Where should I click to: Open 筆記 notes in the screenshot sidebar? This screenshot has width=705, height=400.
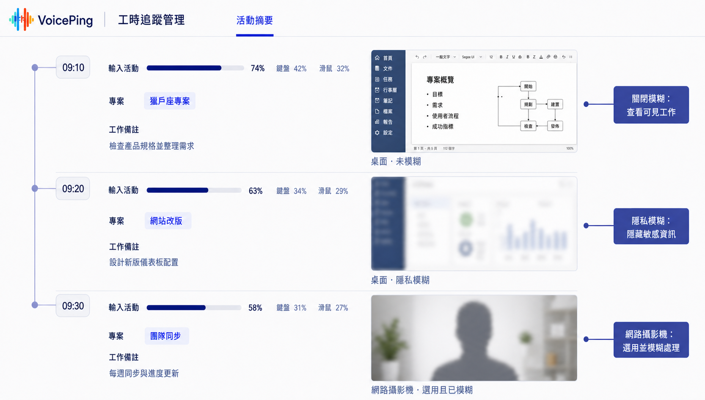tap(384, 100)
